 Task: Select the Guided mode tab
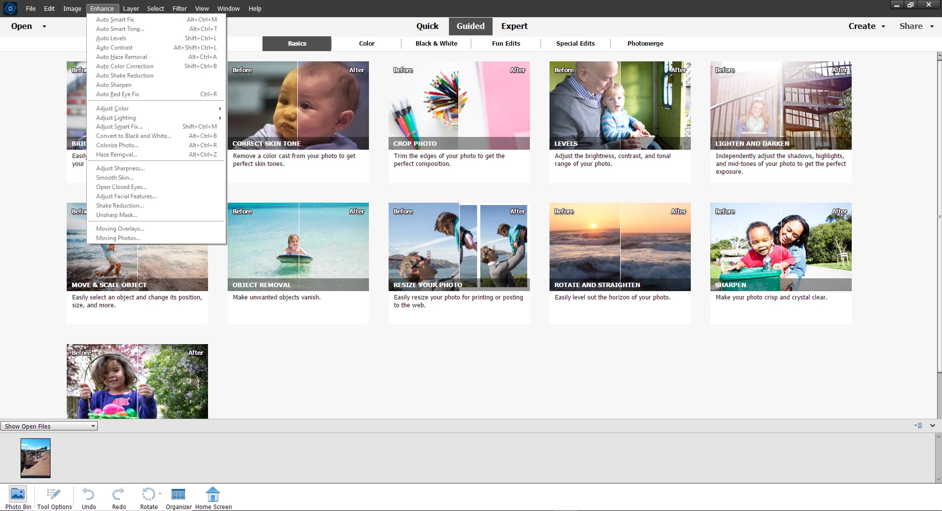click(471, 26)
